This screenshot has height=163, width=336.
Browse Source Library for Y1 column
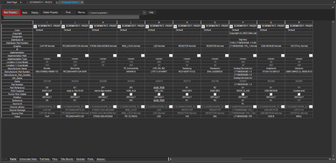311,107
